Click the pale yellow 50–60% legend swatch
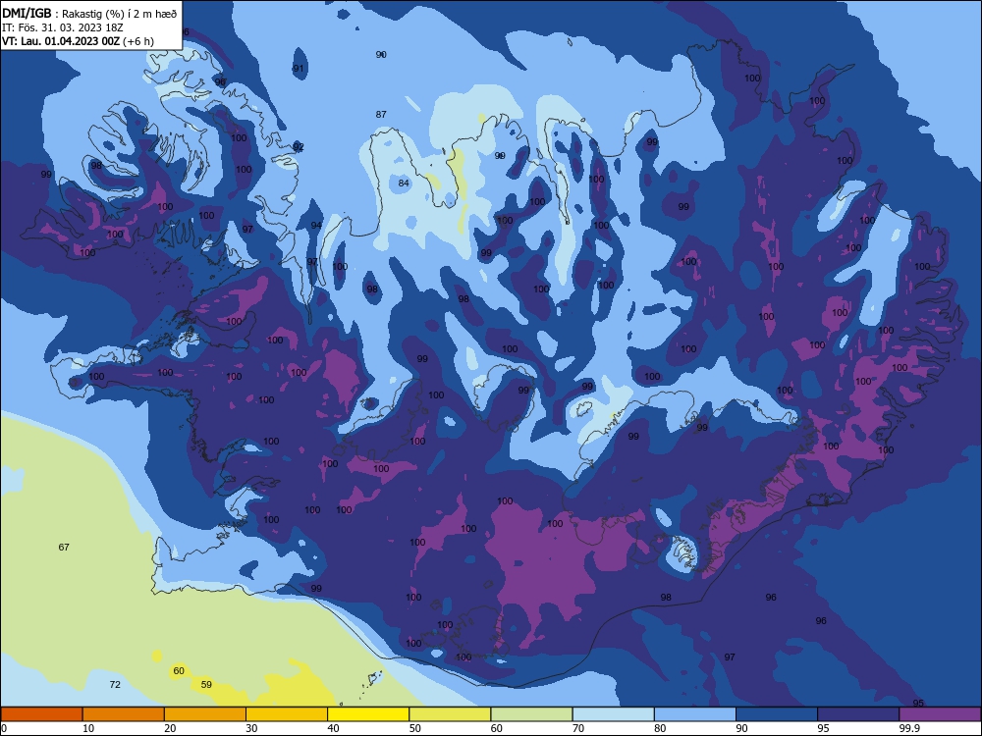The width and height of the screenshot is (982, 736). [450, 714]
